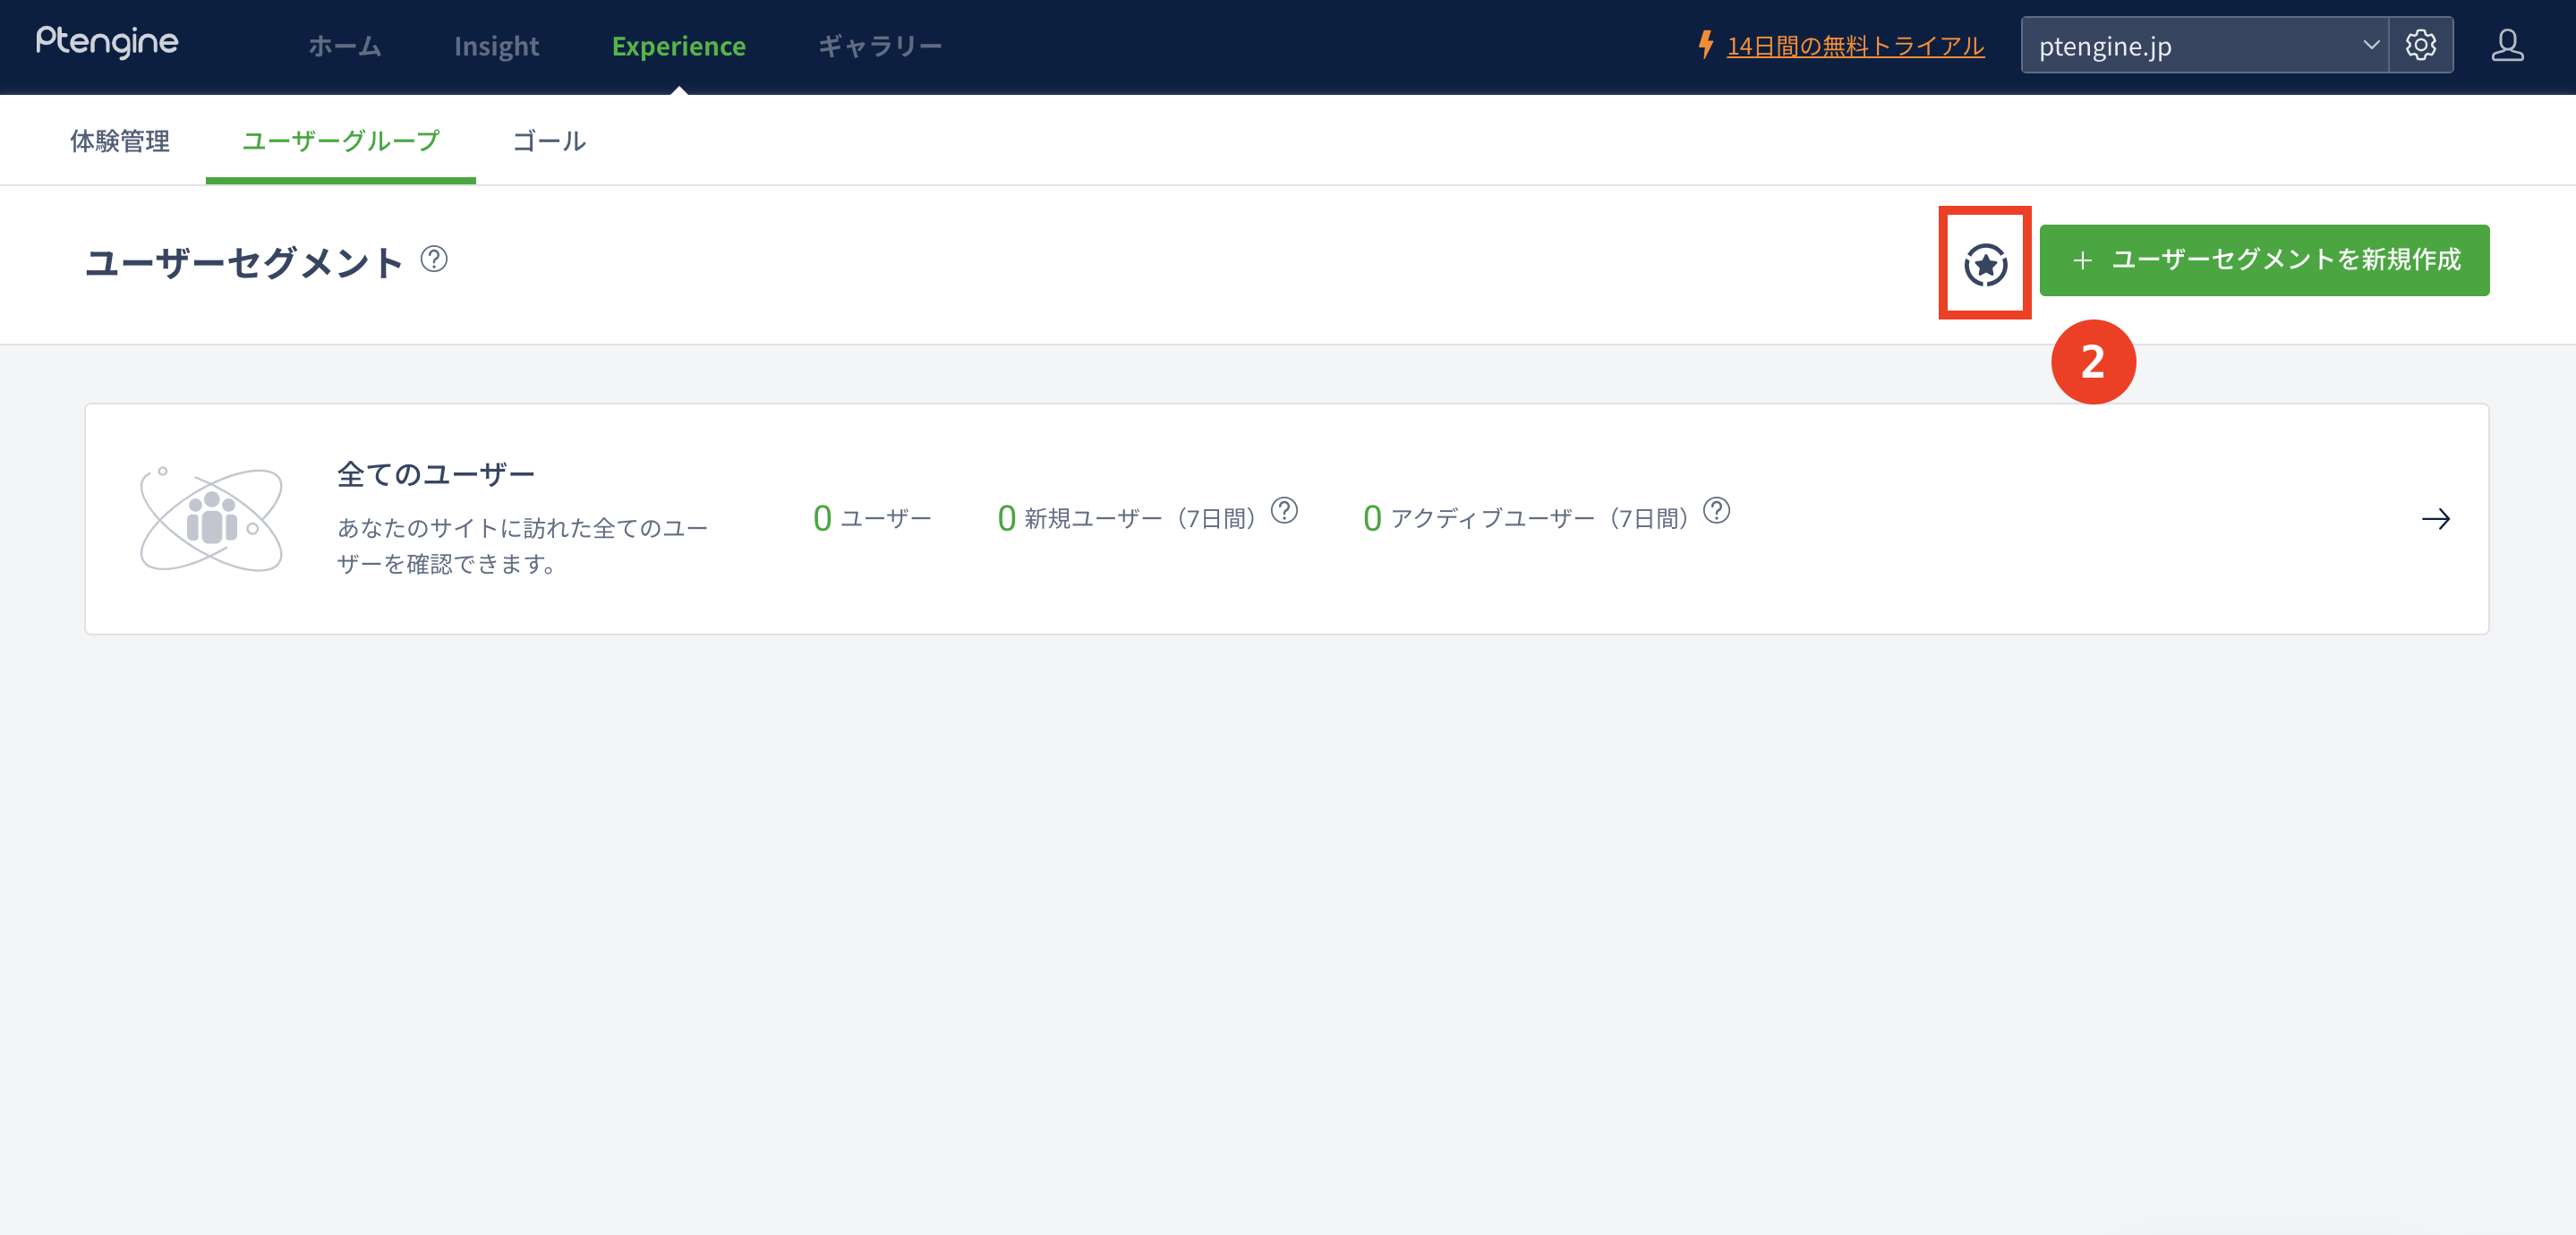Click the 全てのユーザー card title

point(436,474)
